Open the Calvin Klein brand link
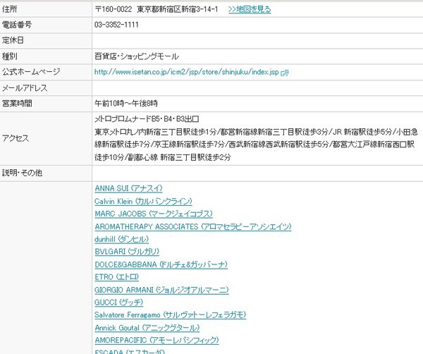The width and height of the screenshot is (423, 354). 143,201
